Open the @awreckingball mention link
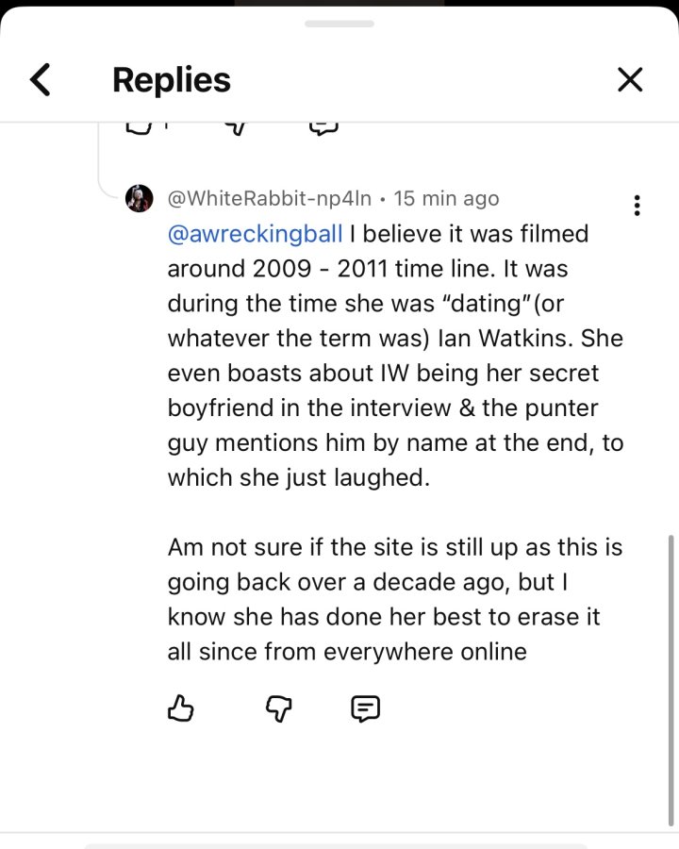Image resolution: width=679 pixels, height=849 pixels. point(255,235)
